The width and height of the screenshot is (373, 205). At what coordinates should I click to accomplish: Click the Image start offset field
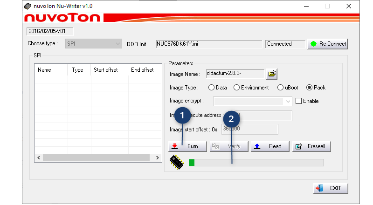(x=250, y=129)
